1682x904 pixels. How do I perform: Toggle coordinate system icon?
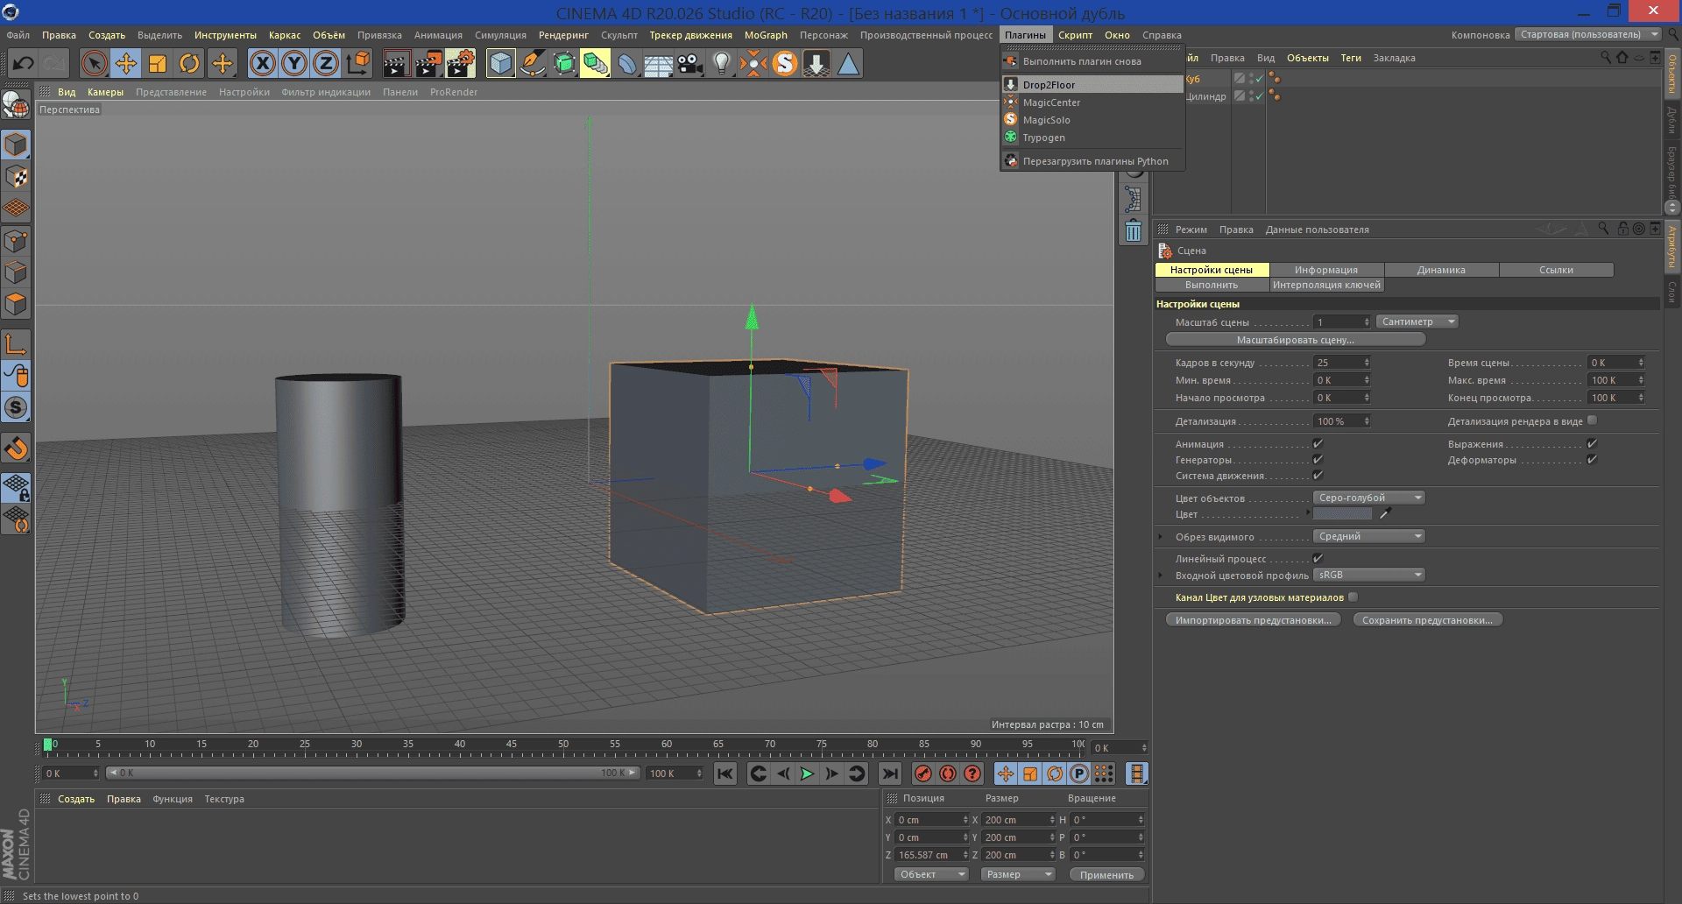(358, 63)
